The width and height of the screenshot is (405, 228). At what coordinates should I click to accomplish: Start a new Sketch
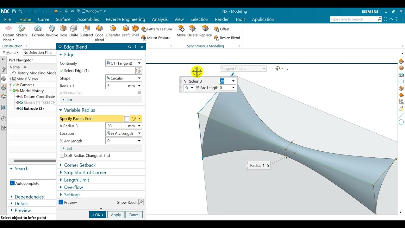(22, 31)
